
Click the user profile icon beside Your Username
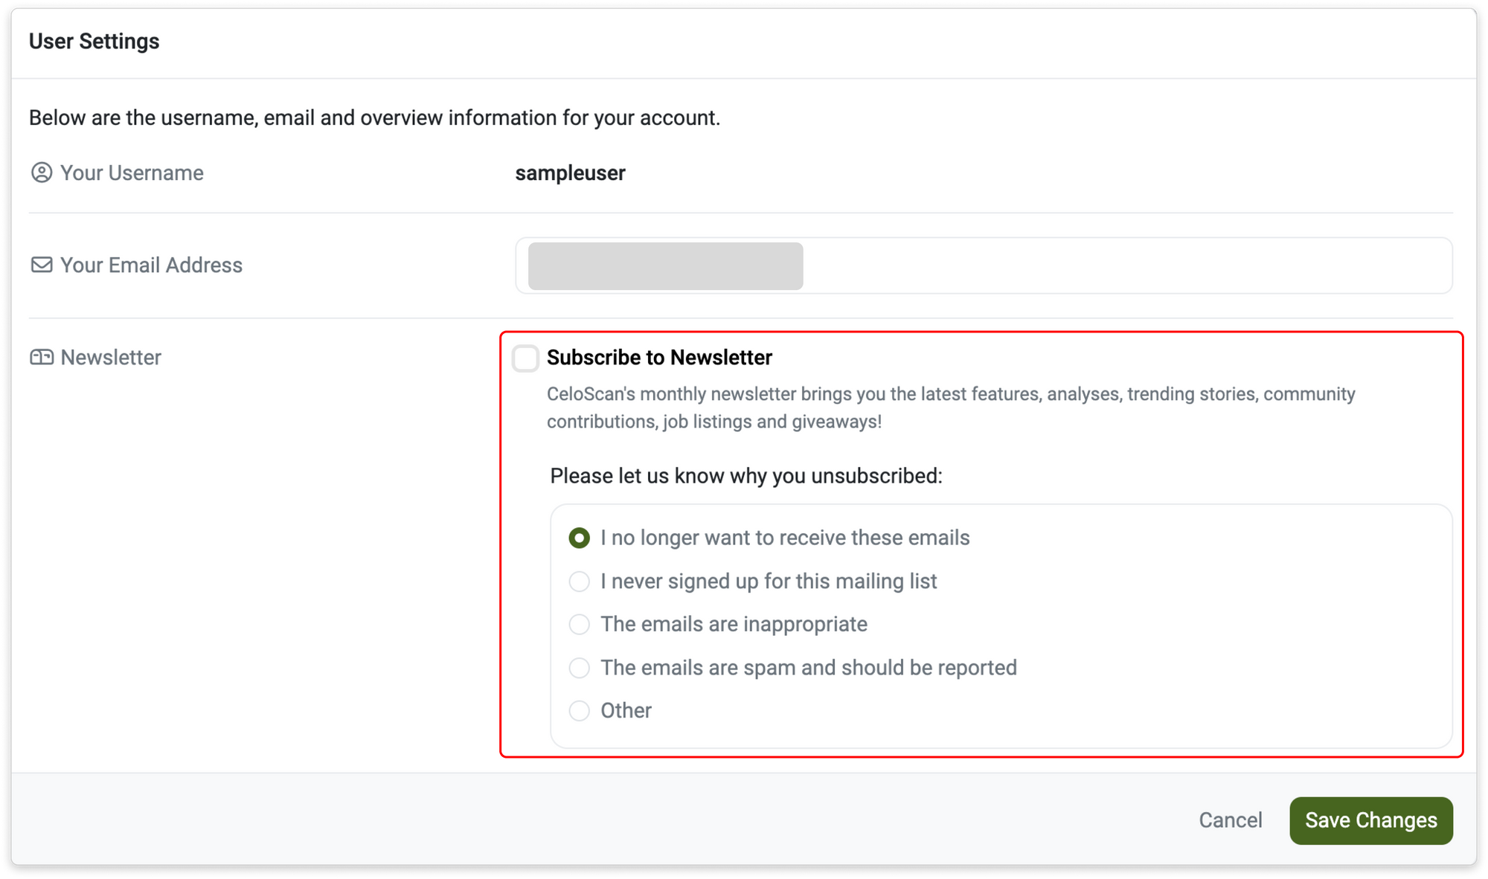pos(42,173)
